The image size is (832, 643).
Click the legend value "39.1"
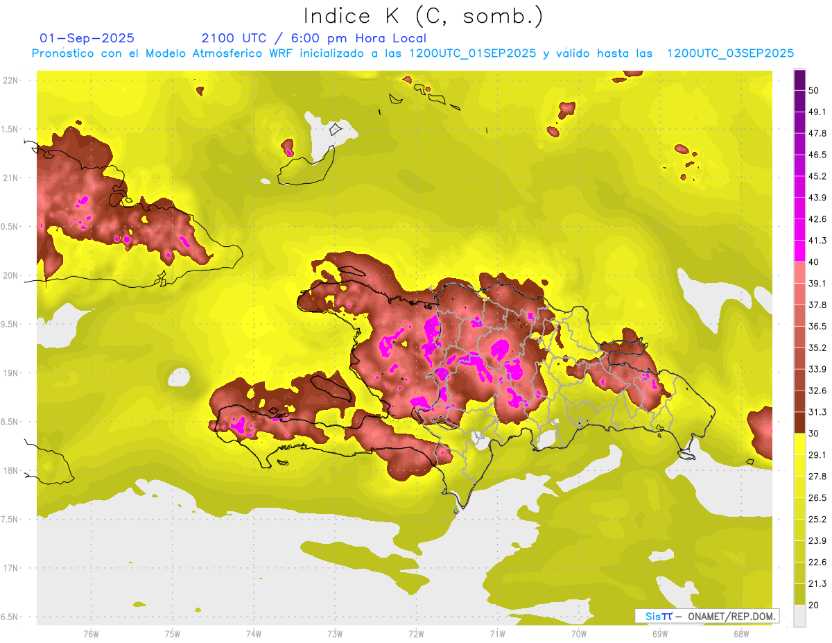(817, 283)
